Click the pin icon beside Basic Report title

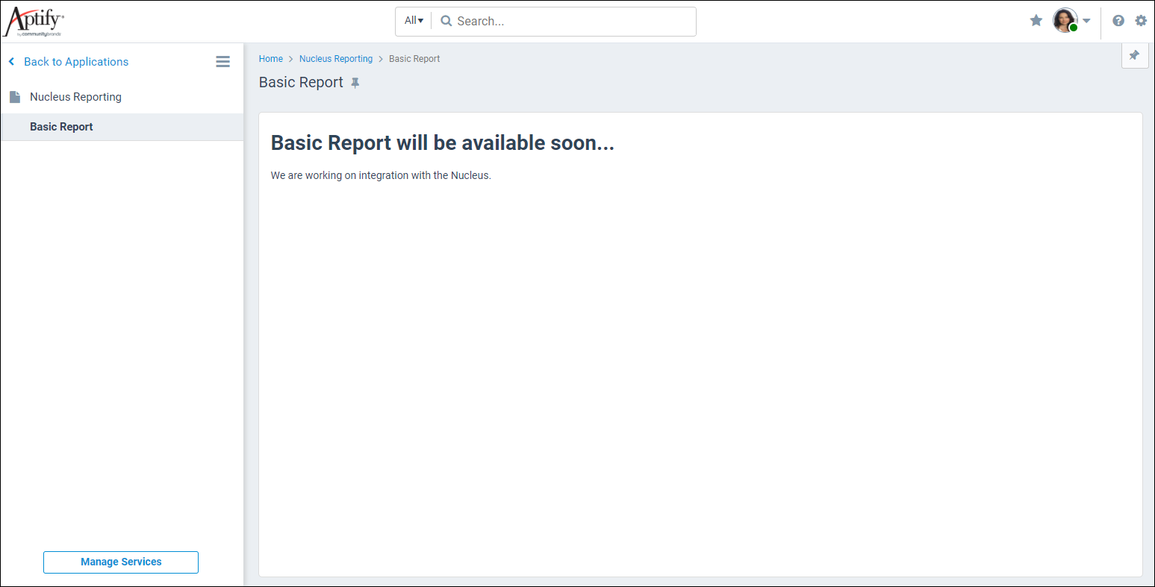coord(355,82)
